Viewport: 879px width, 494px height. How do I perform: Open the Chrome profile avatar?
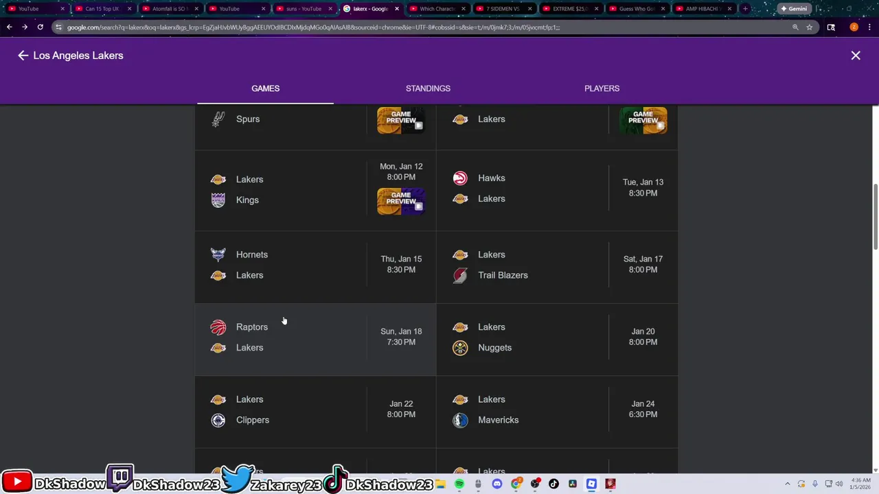coord(854,27)
